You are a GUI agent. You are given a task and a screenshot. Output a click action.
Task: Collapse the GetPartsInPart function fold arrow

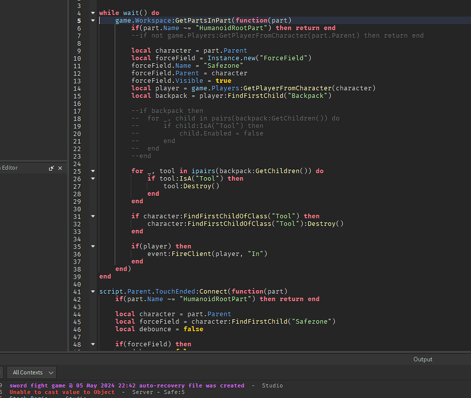click(x=93, y=20)
